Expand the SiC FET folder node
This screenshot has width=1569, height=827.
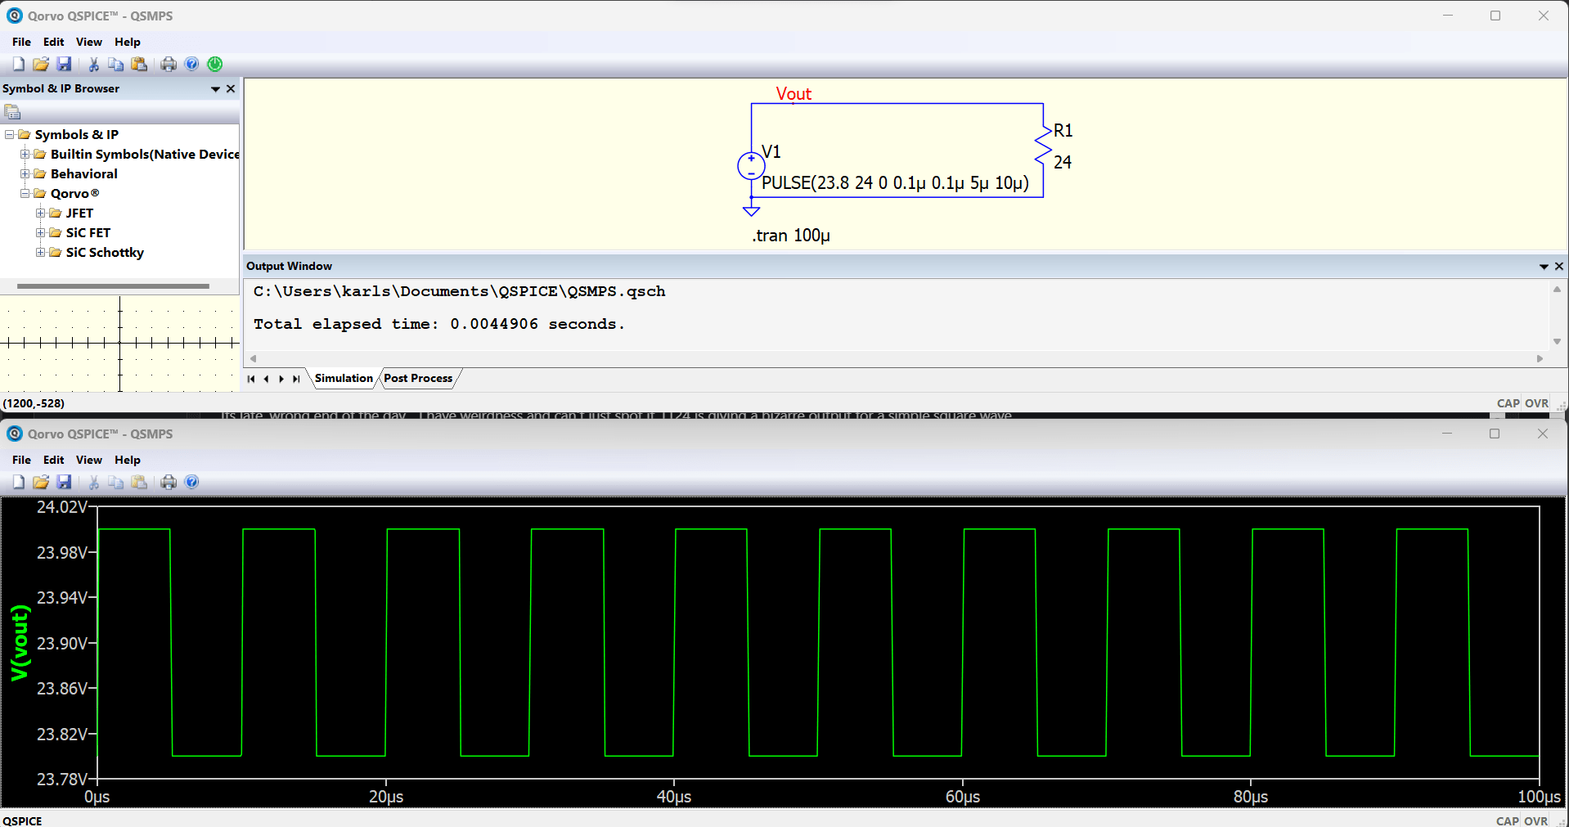(41, 232)
